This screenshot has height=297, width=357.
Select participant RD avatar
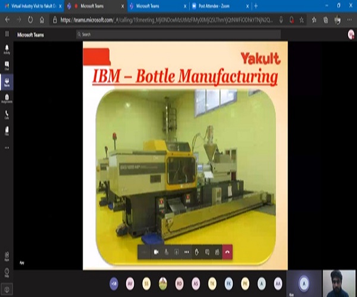coord(179,283)
